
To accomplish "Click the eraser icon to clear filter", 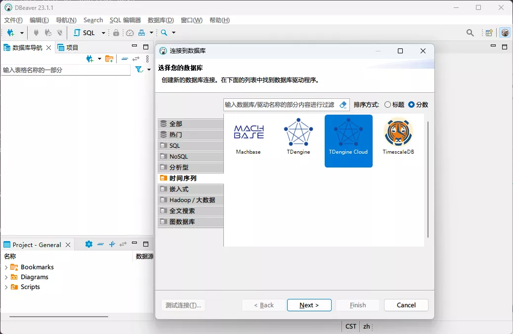I will [x=343, y=105].
